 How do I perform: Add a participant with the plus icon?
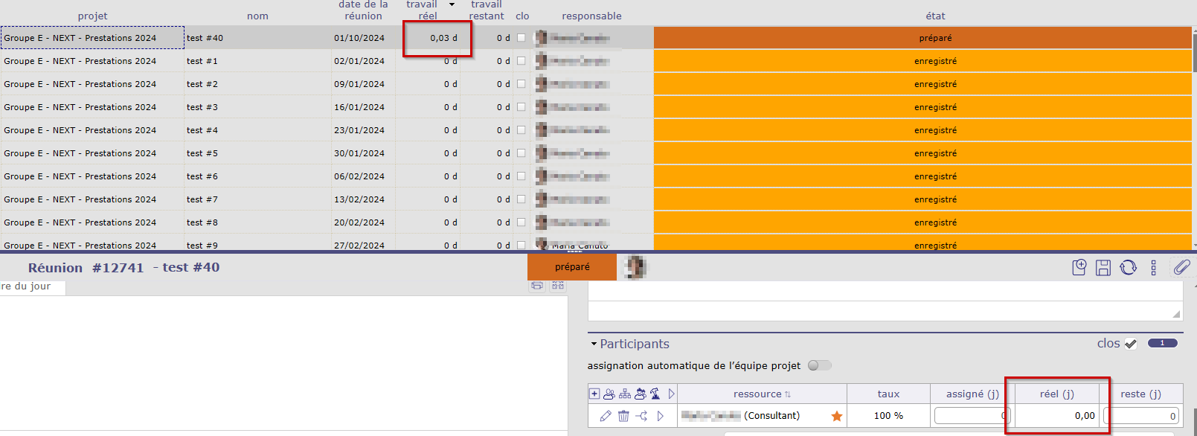pos(594,394)
